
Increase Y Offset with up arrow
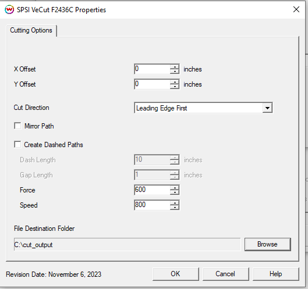pyautogui.click(x=175, y=82)
